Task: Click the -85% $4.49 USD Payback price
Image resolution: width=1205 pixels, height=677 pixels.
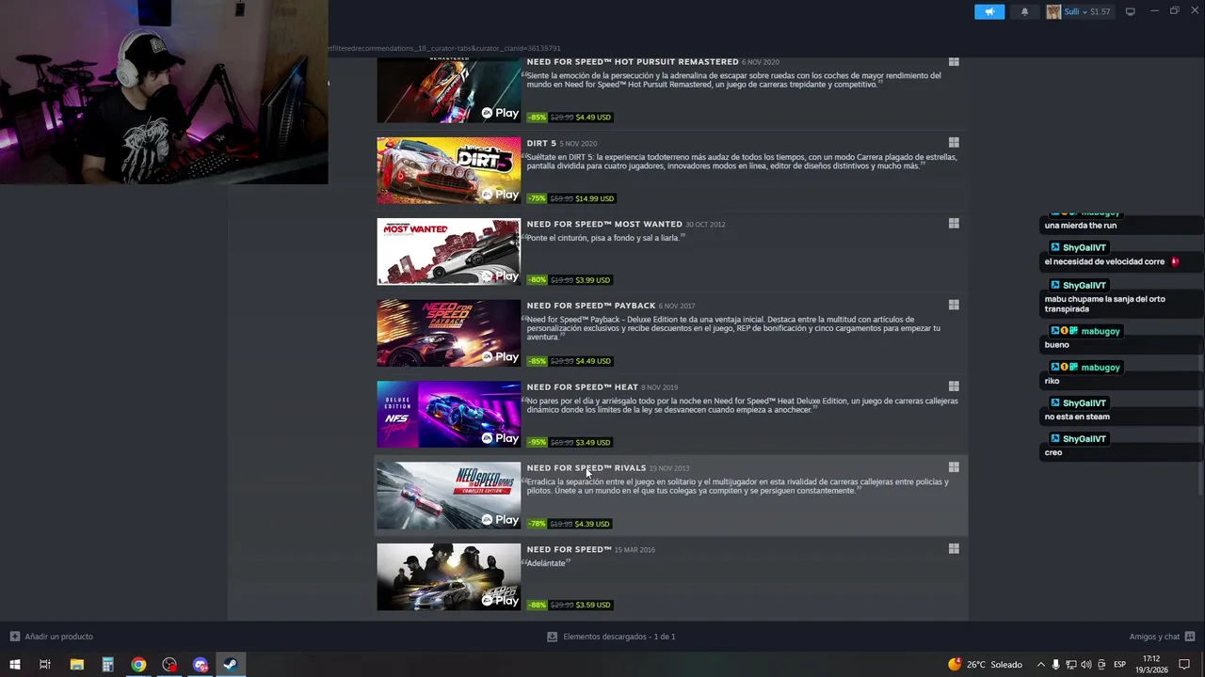Action: 570,361
